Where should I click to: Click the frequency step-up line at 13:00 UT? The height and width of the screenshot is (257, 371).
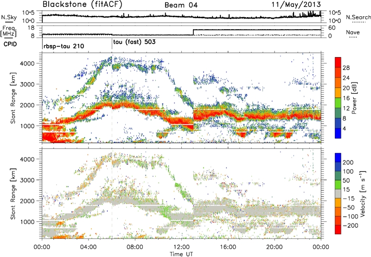click(193, 32)
